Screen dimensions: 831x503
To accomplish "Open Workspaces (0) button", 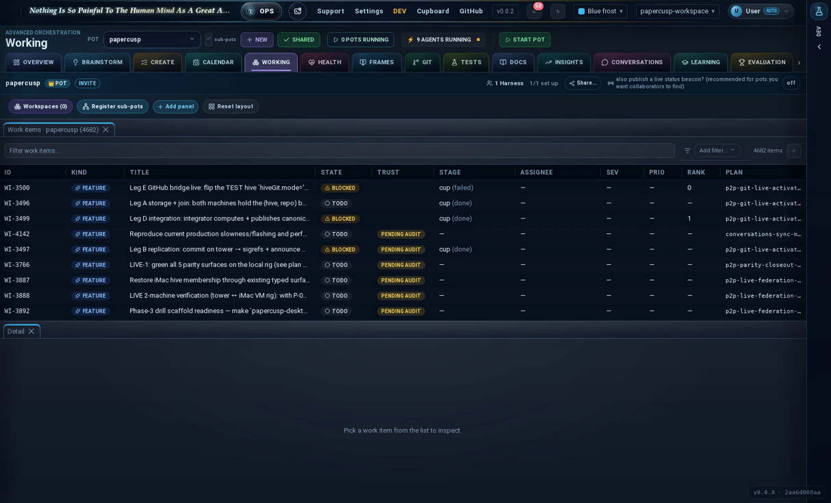I will pos(40,107).
